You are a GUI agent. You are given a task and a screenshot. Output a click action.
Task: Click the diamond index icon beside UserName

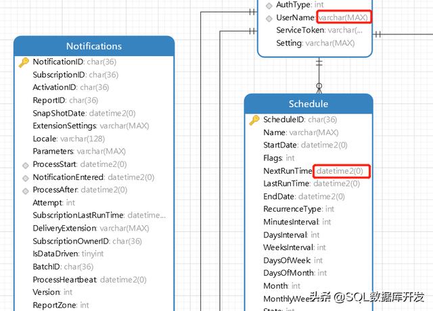tap(269, 18)
